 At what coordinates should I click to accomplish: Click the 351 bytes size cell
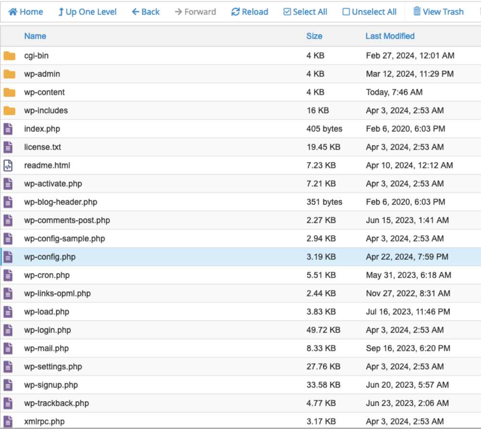pyautogui.click(x=325, y=202)
